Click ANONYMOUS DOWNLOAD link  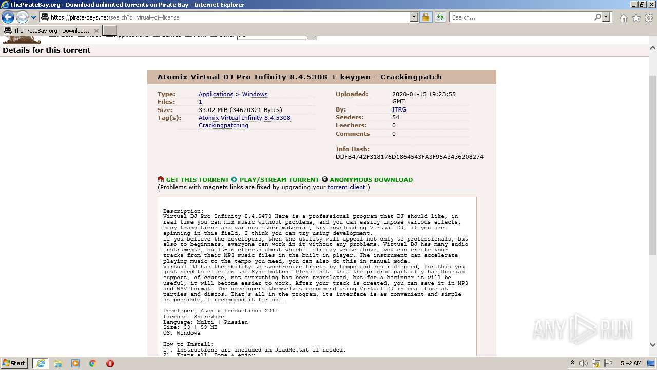coord(371,180)
